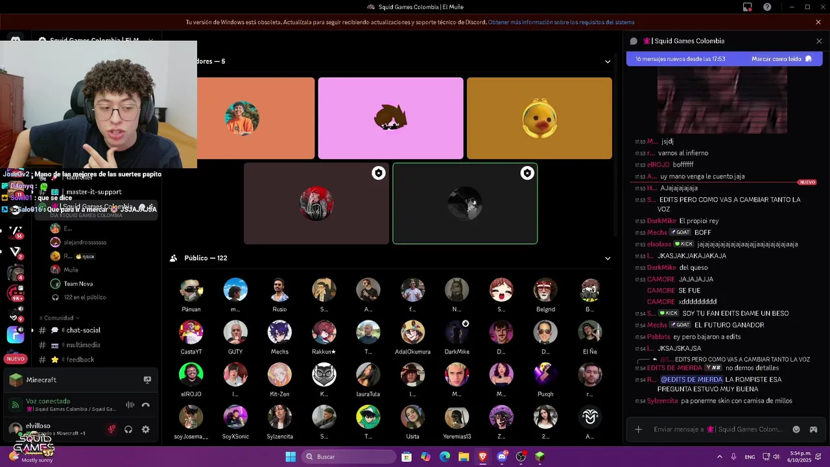
Task: Disconnect from voice with hang-up icon
Action: [146, 405]
